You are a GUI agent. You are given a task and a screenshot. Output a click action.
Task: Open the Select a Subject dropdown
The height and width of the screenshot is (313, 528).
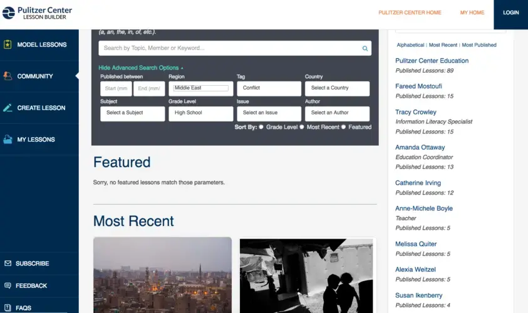tap(133, 114)
